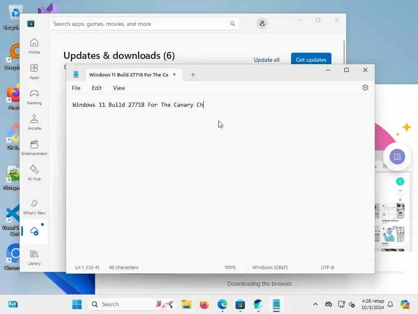Image resolution: width=418 pixels, height=314 pixels.
Task: Open Notepad settings gear icon
Action: (365, 87)
